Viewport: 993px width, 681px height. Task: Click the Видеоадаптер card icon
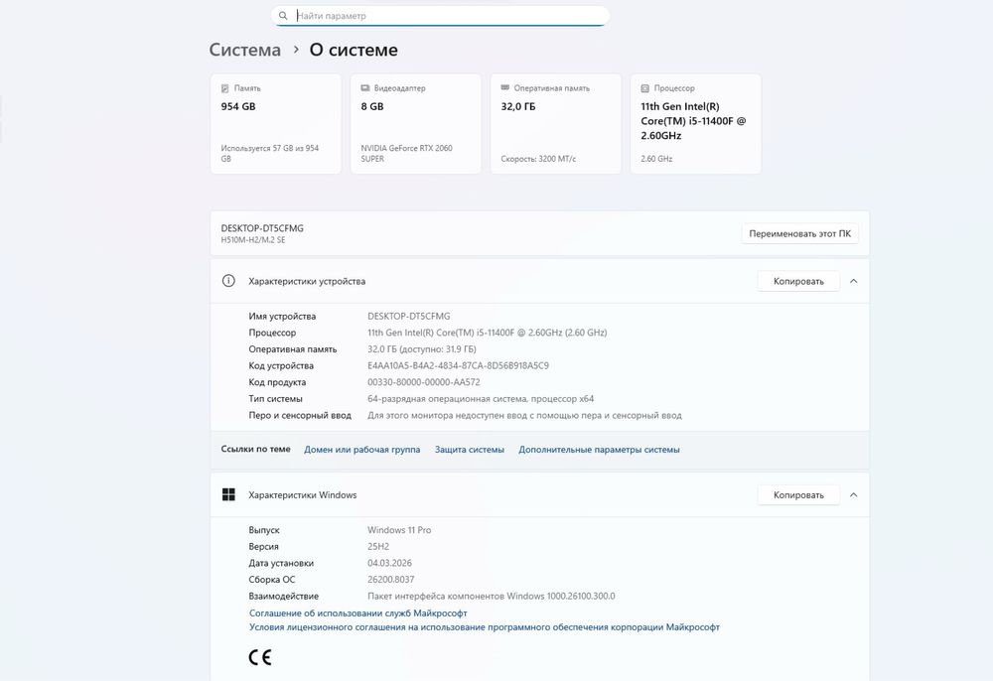point(364,88)
